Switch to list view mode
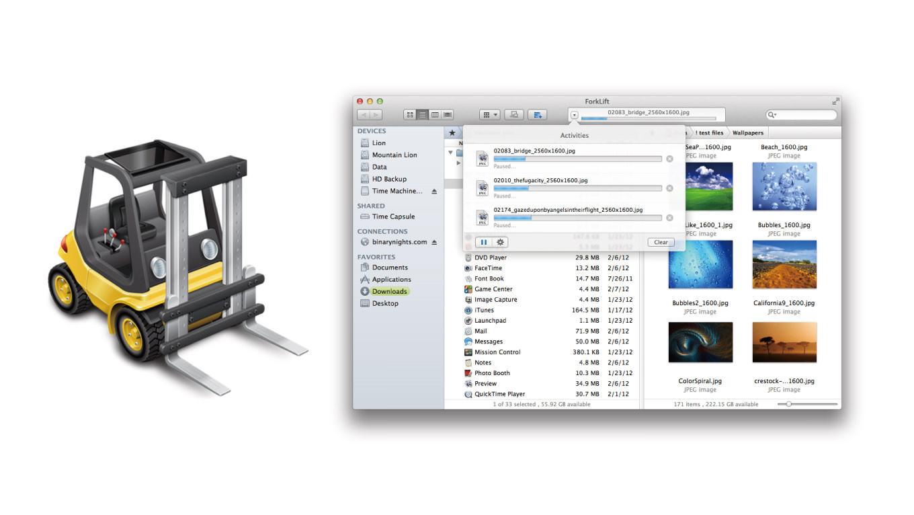The height and width of the screenshot is (515, 914). pos(422,115)
